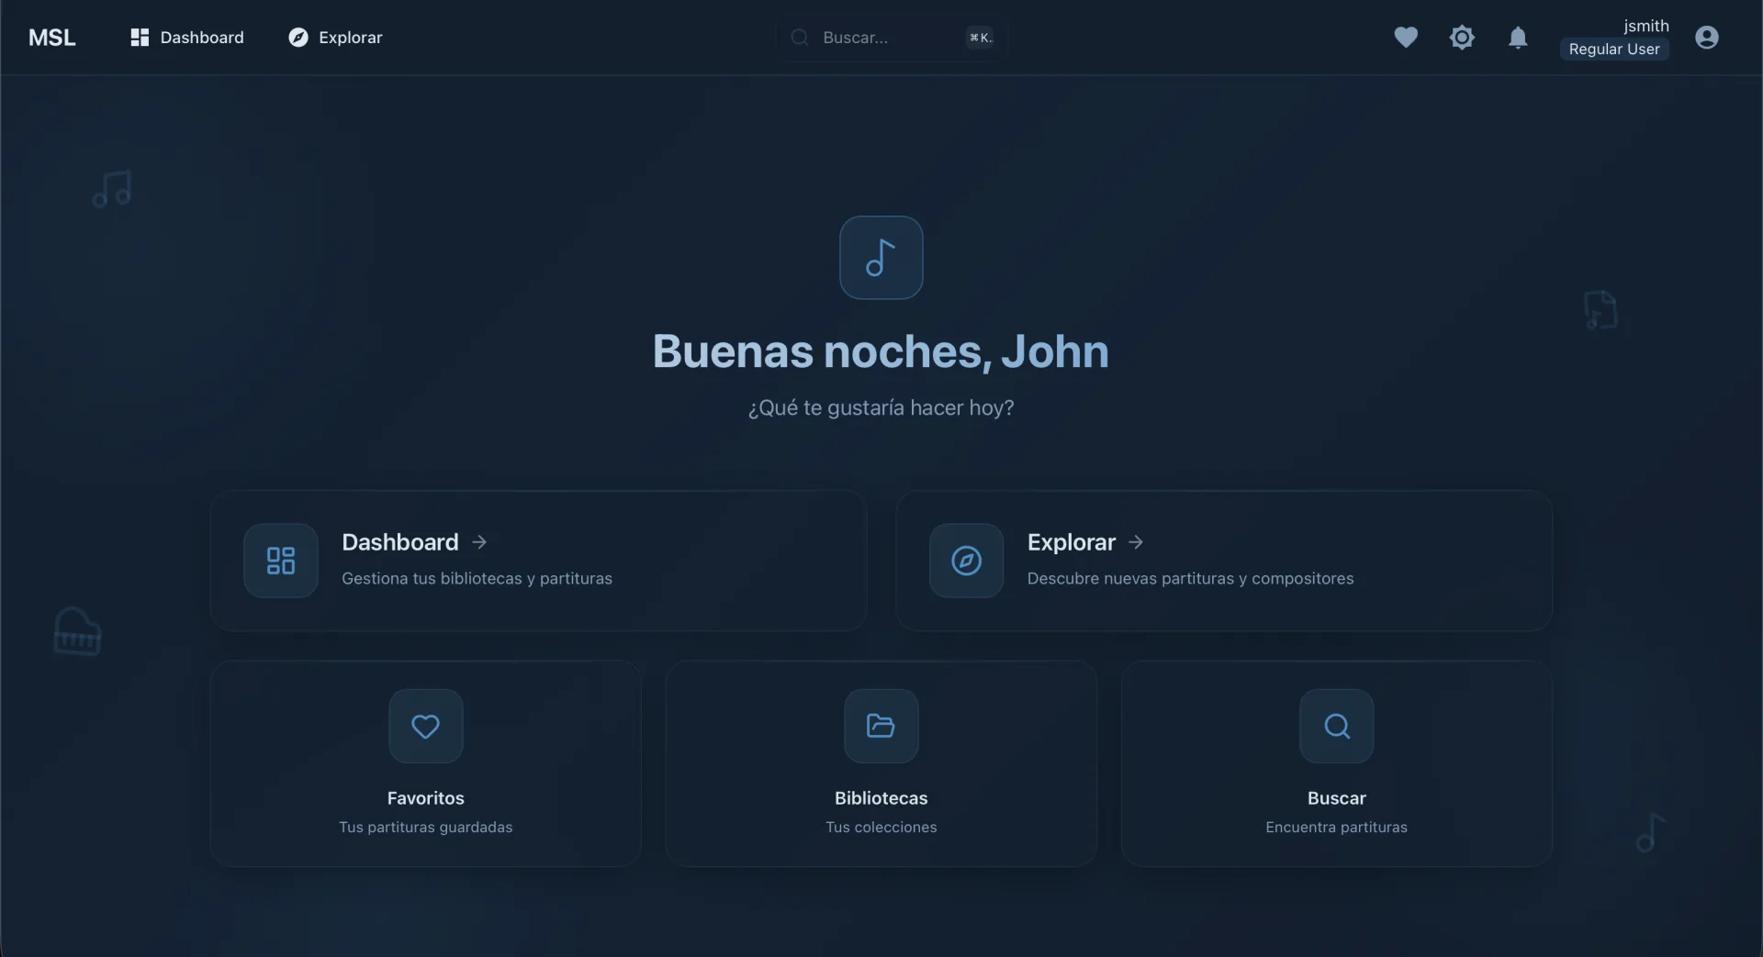1763x957 pixels.
Task: Open Dashboard from the top navigation bar
Action: coord(187,38)
